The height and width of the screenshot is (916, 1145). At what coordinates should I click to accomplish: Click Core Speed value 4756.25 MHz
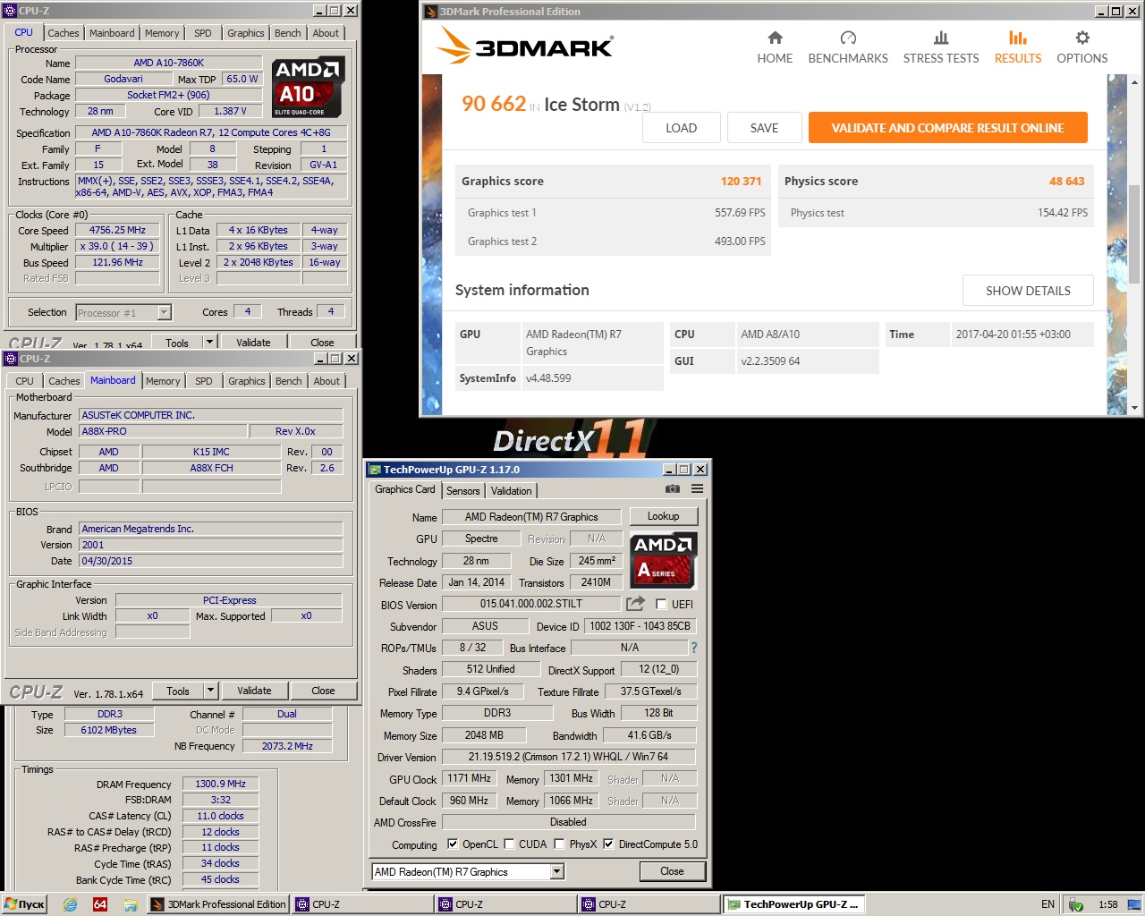click(117, 230)
